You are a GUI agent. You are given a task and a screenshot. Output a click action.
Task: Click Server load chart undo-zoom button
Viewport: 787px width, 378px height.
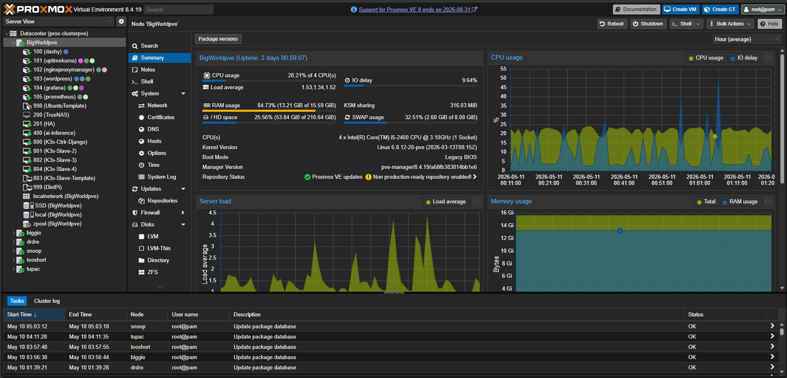point(476,201)
